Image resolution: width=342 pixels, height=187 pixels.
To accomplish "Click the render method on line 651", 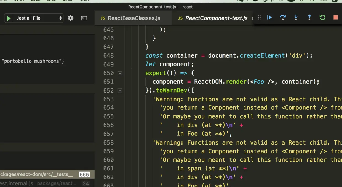I will click(236, 82).
